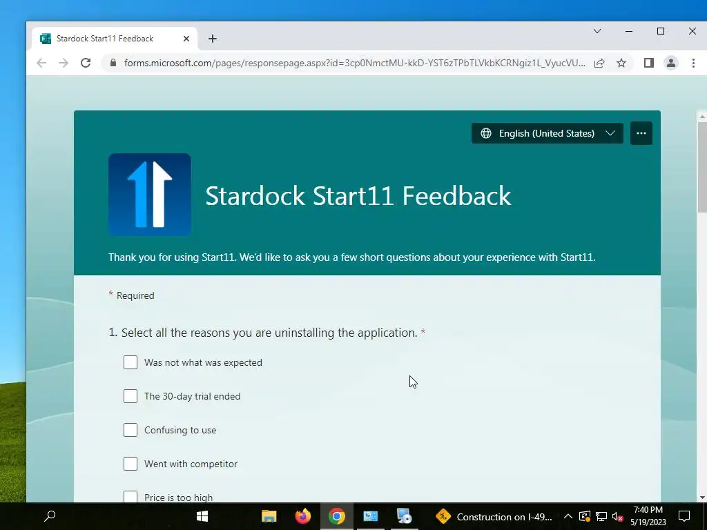707x530 pixels.
Task: Click question 1 'Select all the reasons' text
Action: 269,333
